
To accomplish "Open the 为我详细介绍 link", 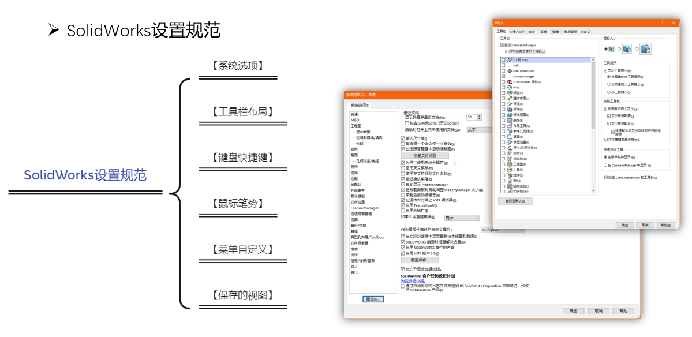I will pyautogui.click(x=413, y=281).
